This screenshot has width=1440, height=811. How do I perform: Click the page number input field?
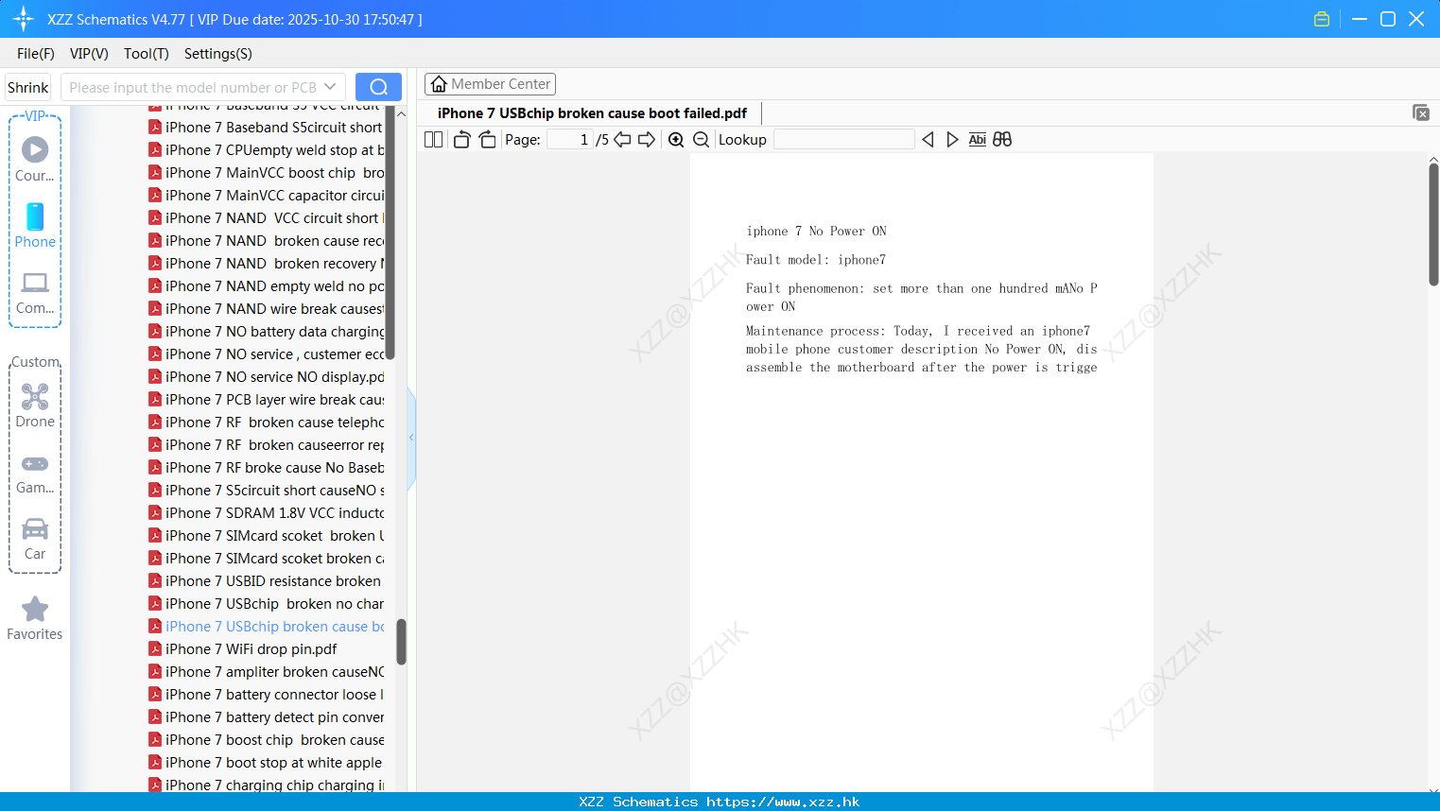point(570,140)
